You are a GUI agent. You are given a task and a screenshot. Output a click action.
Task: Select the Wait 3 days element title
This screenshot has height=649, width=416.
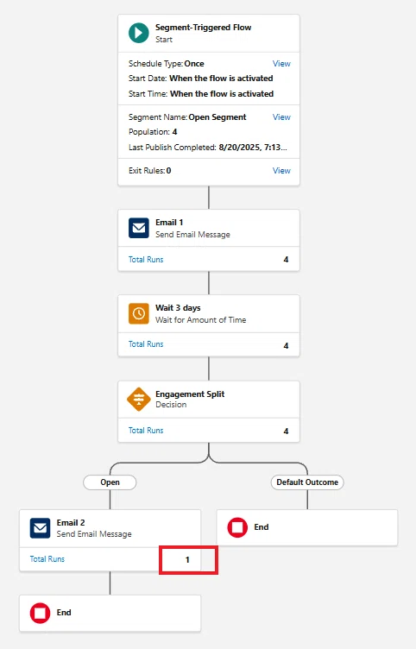(178, 308)
